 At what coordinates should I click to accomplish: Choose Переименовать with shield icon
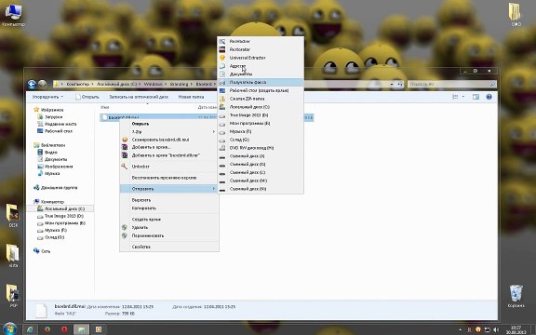[x=168, y=235]
